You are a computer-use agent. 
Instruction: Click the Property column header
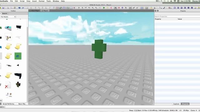tap(158, 19)
